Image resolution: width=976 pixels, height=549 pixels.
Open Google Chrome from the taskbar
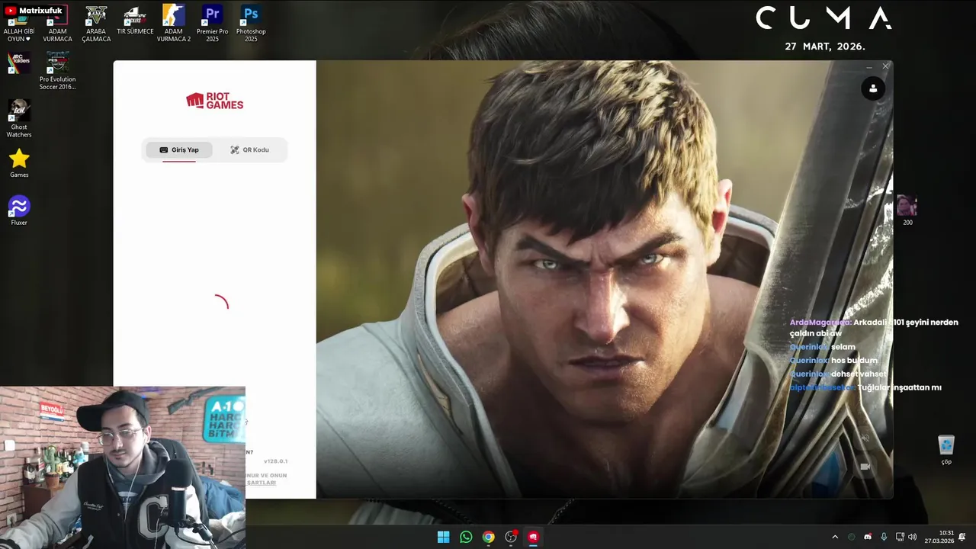point(488,537)
